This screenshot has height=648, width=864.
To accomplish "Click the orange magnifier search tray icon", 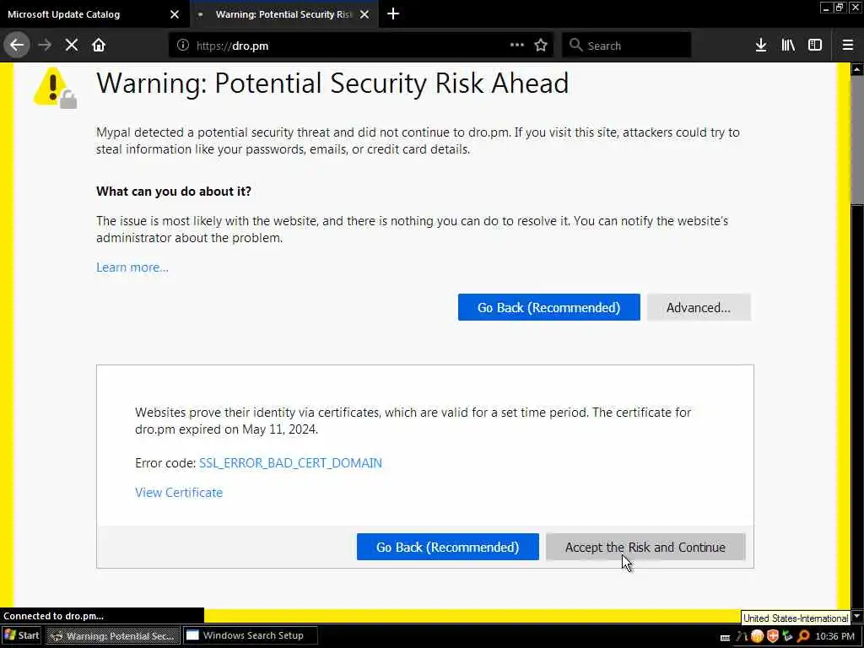I will pos(803,636).
